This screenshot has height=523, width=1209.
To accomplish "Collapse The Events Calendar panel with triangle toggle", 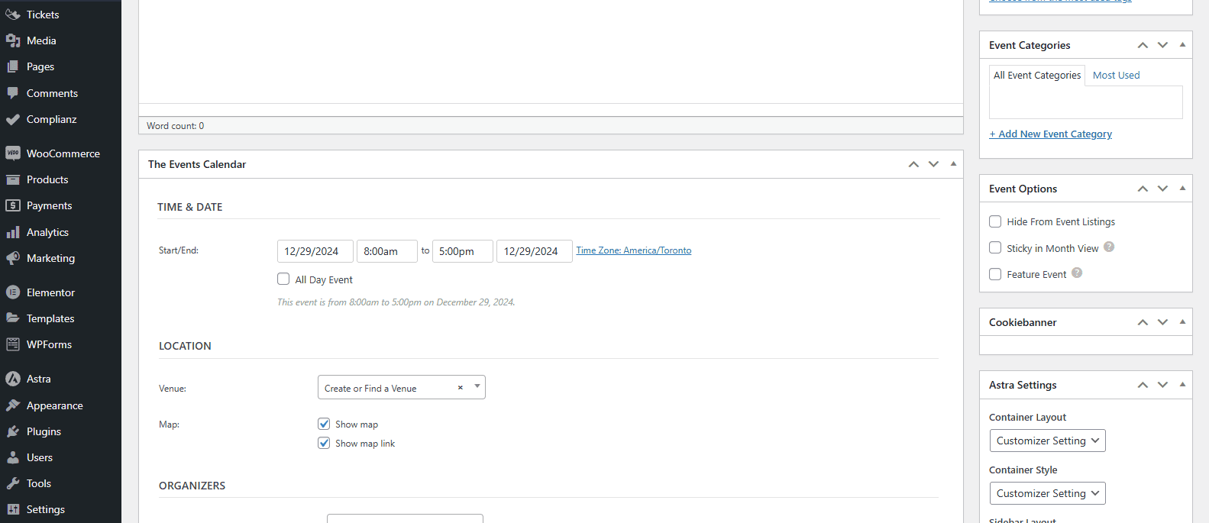I will (953, 163).
